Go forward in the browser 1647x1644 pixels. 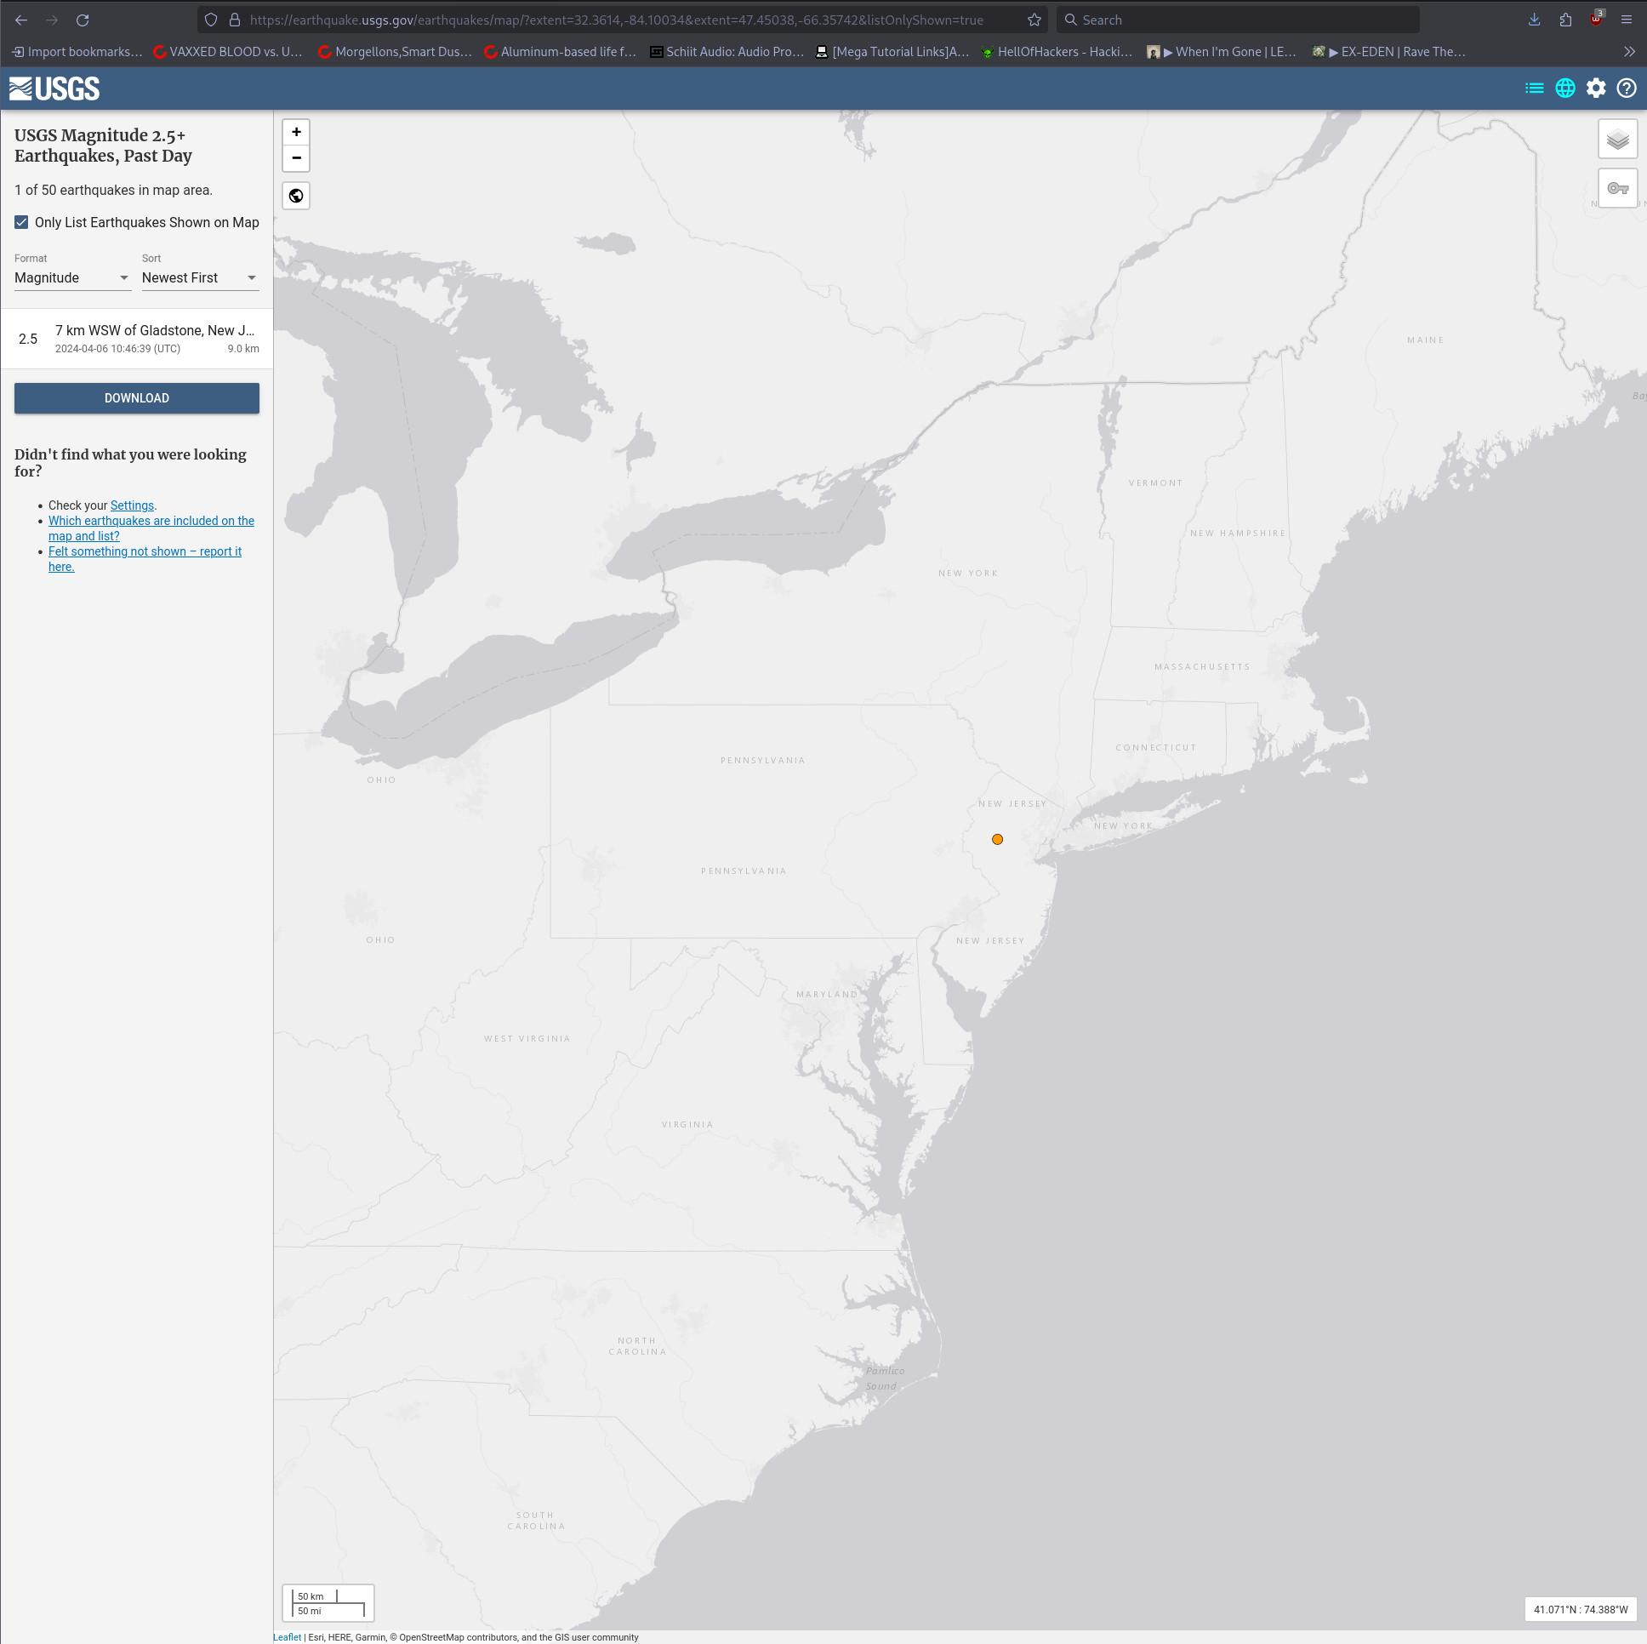click(52, 20)
